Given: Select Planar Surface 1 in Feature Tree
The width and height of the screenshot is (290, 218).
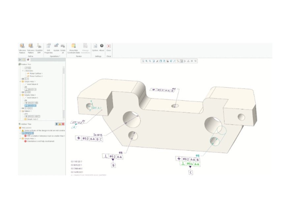Looking at the screenshot, I should point(36,73).
